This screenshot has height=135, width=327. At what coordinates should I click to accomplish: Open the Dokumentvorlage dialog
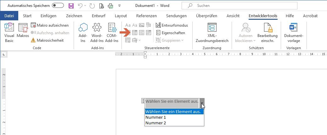294,33
